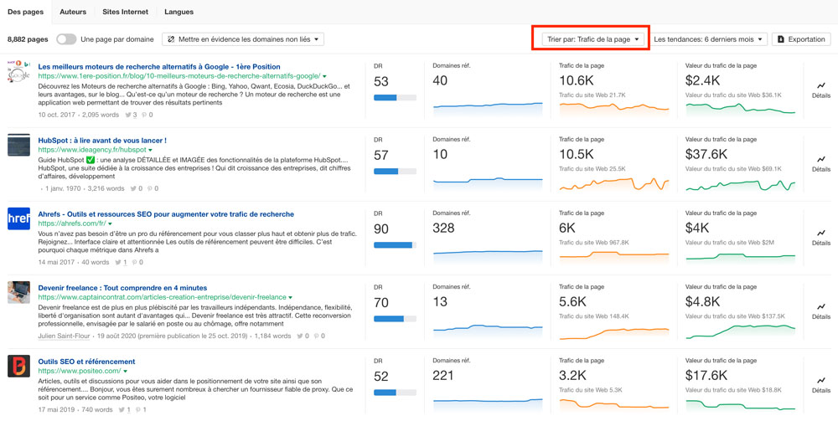Image resolution: width=838 pixels, height=421 pixels.
Task: Click thumbnail of Devenir freelance page
Action: (18, 292)
